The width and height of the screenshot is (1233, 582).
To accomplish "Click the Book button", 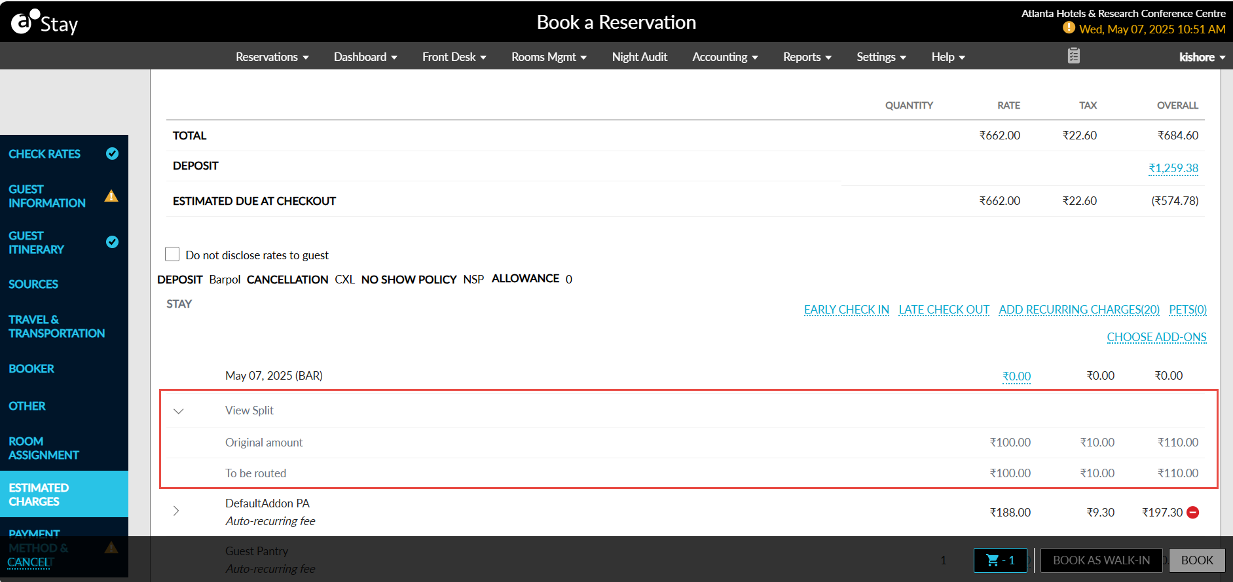I will tap(1197, 560).
